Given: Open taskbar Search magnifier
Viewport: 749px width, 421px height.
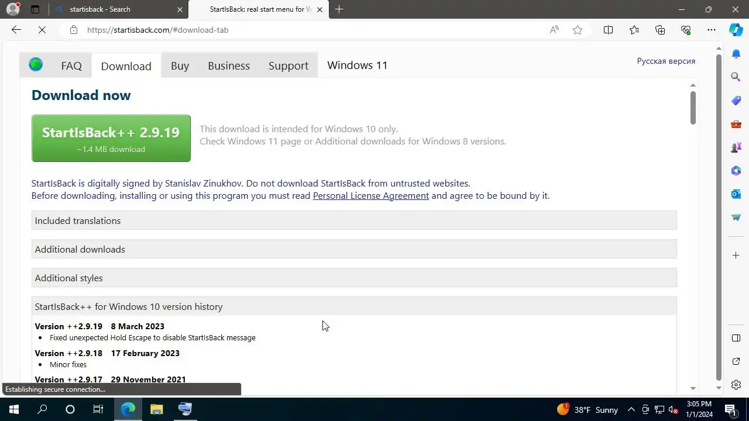Looking at the screenshot, I should [x=42, y=409].
